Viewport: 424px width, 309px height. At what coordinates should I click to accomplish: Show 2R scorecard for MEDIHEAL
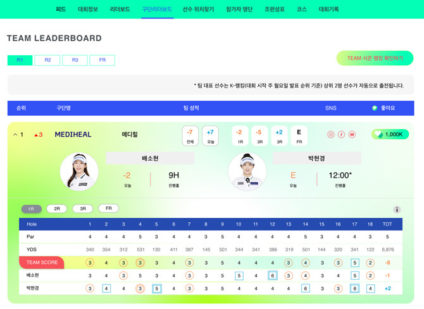coord(57,208)
